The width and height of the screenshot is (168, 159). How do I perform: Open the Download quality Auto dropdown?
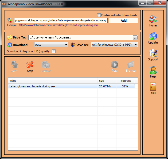click(x=51, y=45)
